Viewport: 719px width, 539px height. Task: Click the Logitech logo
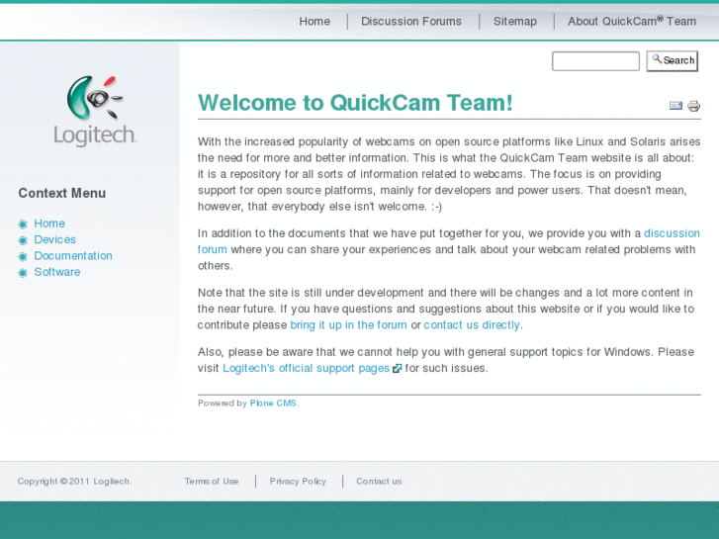click(95, 111)
